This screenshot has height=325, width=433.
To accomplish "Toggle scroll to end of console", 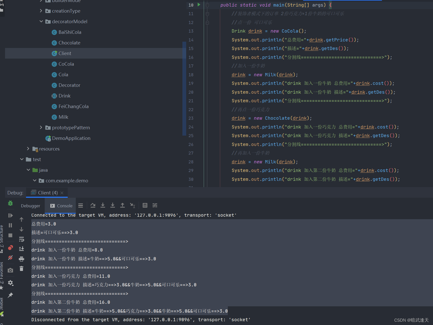I will (21, 249).
